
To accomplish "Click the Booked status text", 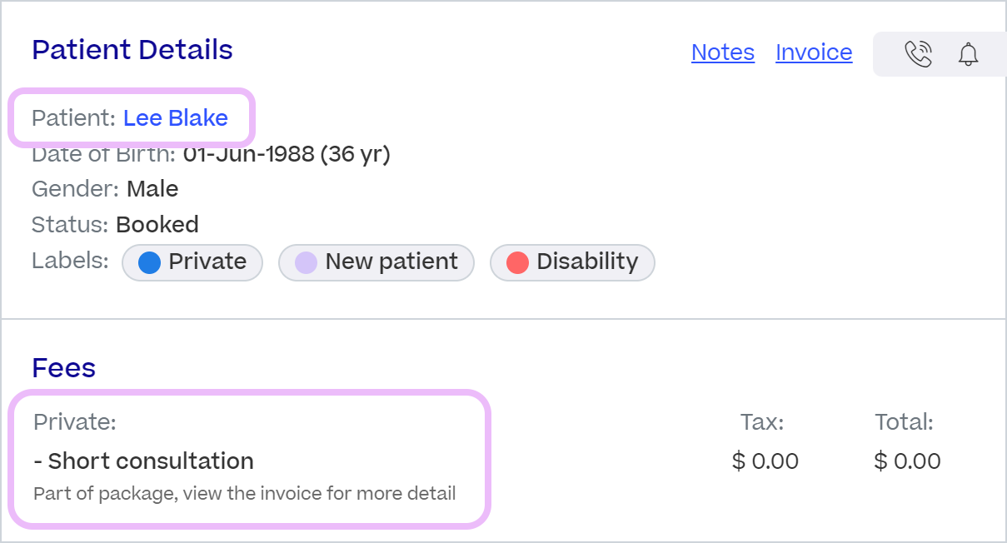I will tap(157, 225).
